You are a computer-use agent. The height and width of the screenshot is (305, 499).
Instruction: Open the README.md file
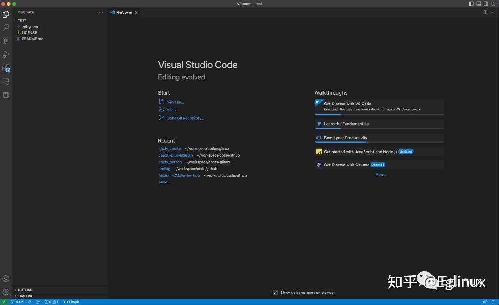(32, 39)
